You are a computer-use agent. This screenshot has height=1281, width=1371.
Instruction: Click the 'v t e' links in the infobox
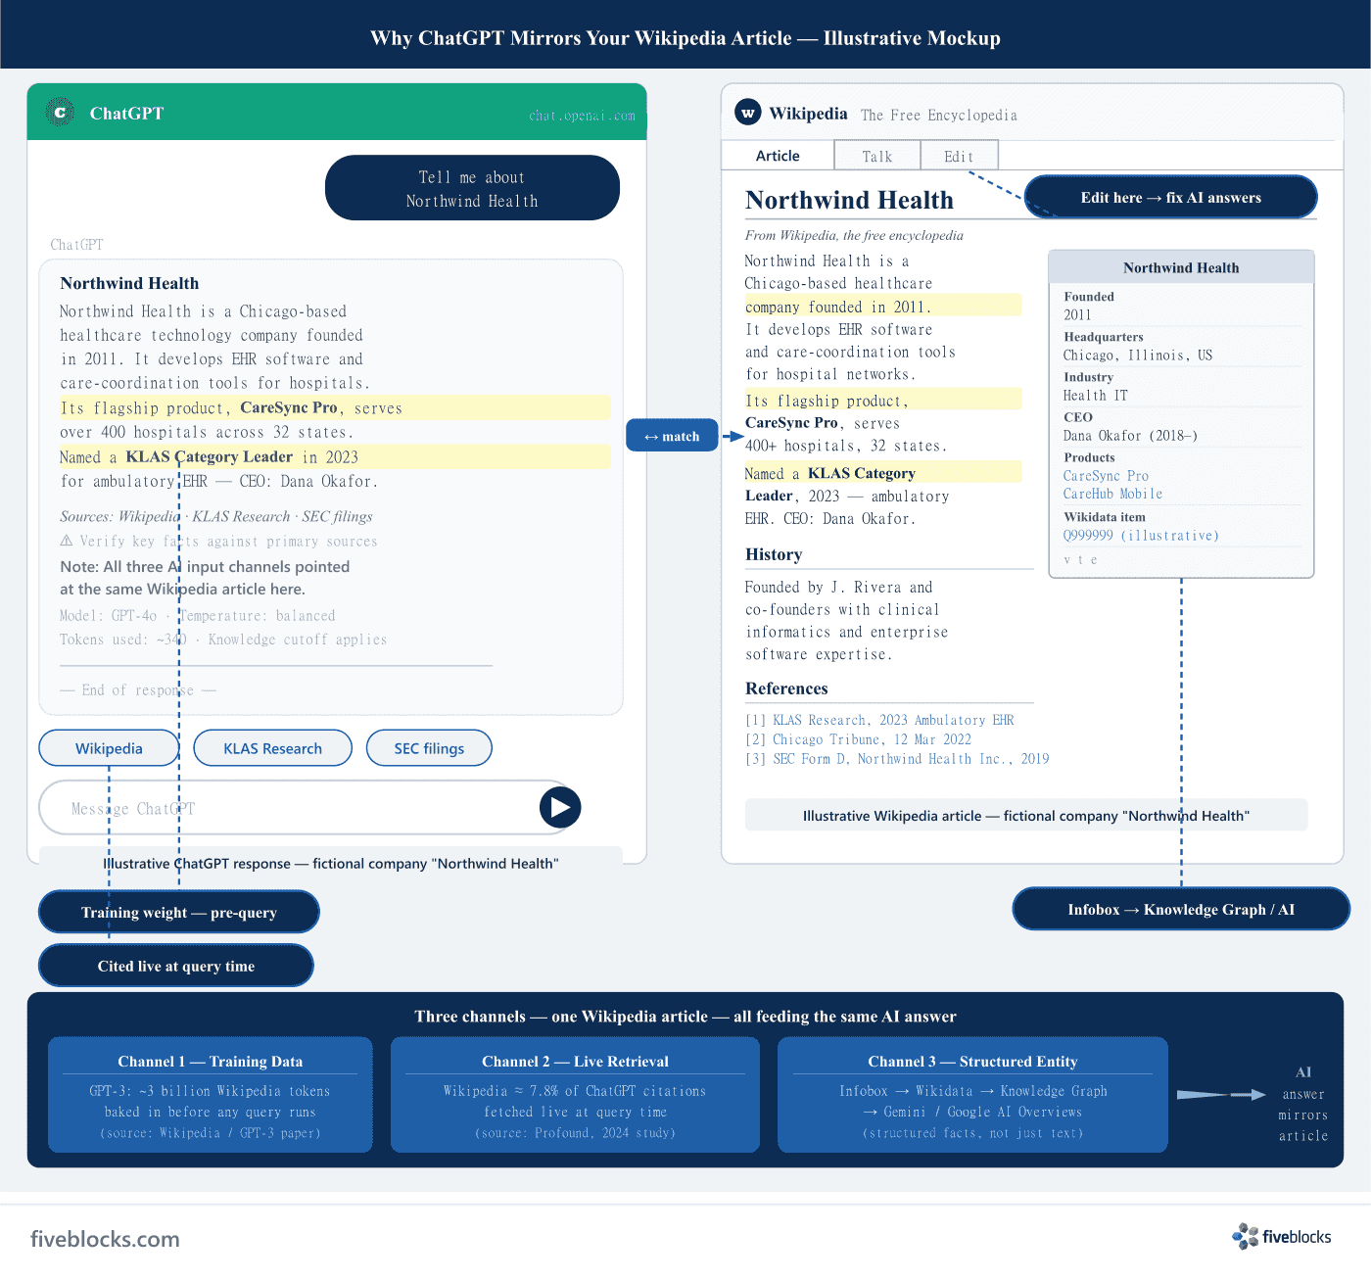click(1080, 560)
